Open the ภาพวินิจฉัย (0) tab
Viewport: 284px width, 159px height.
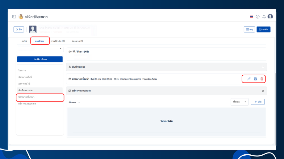point(58,41)
